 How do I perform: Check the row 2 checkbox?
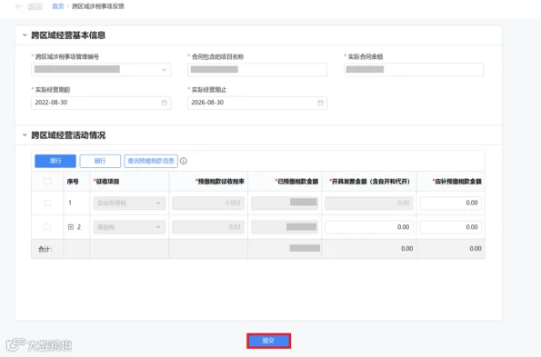coord(47,227)
